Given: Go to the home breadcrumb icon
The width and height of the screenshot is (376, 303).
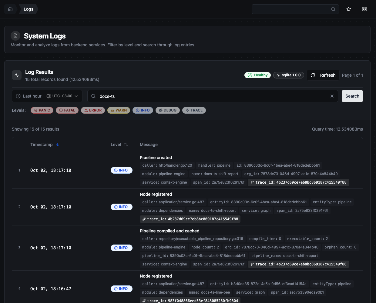Looking at the screenshot, I should click(x=10, y=9).
